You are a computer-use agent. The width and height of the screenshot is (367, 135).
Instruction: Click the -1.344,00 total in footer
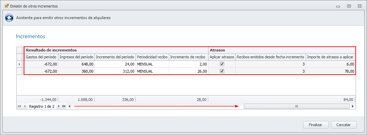click(48, 100)
